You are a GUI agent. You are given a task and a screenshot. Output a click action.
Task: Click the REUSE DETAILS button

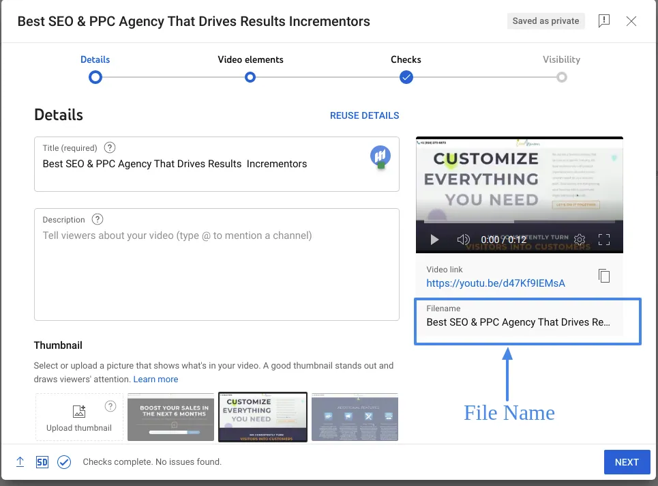coord(364,115)
